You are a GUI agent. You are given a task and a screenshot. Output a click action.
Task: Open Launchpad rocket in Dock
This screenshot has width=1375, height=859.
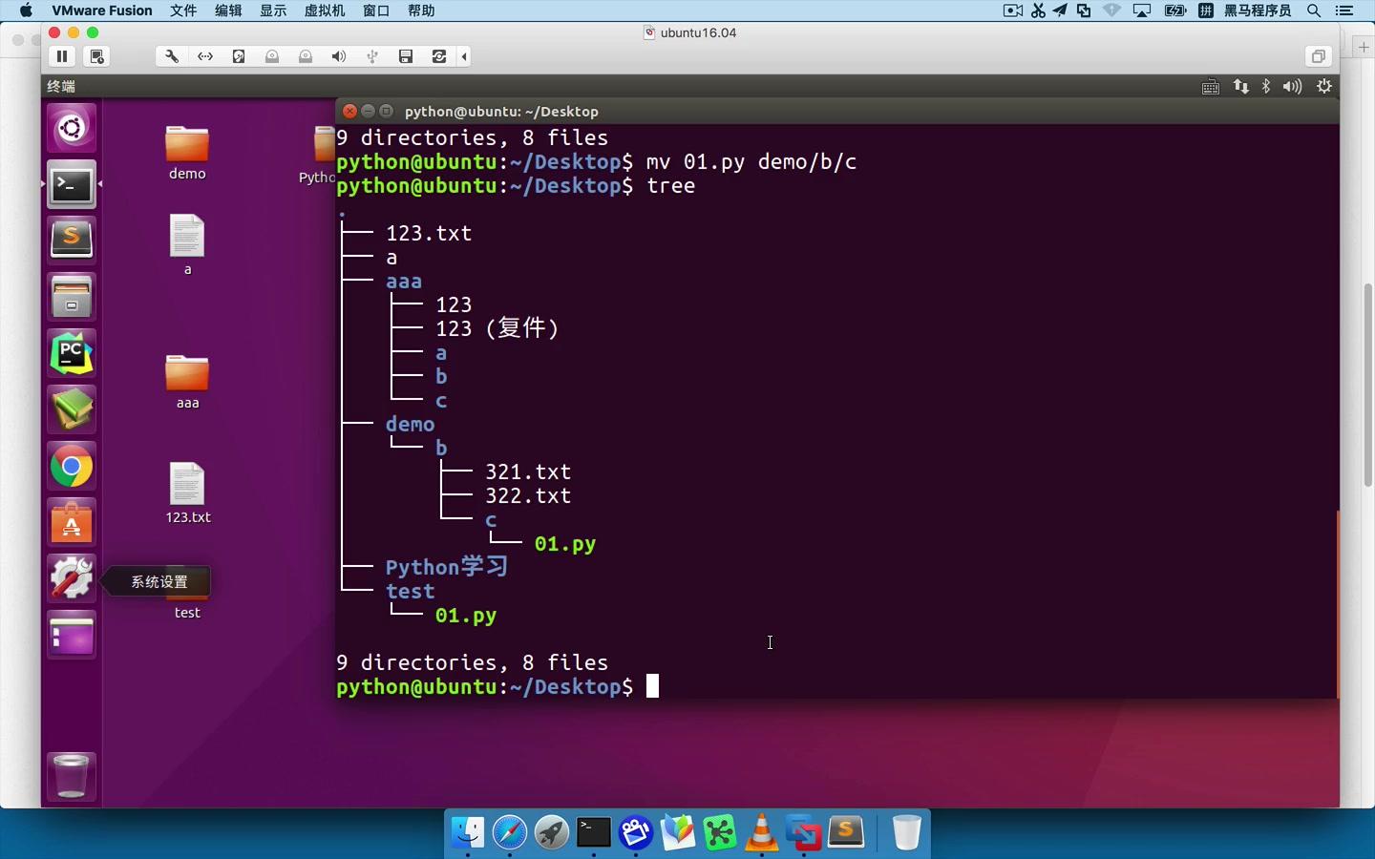(552, 833)
